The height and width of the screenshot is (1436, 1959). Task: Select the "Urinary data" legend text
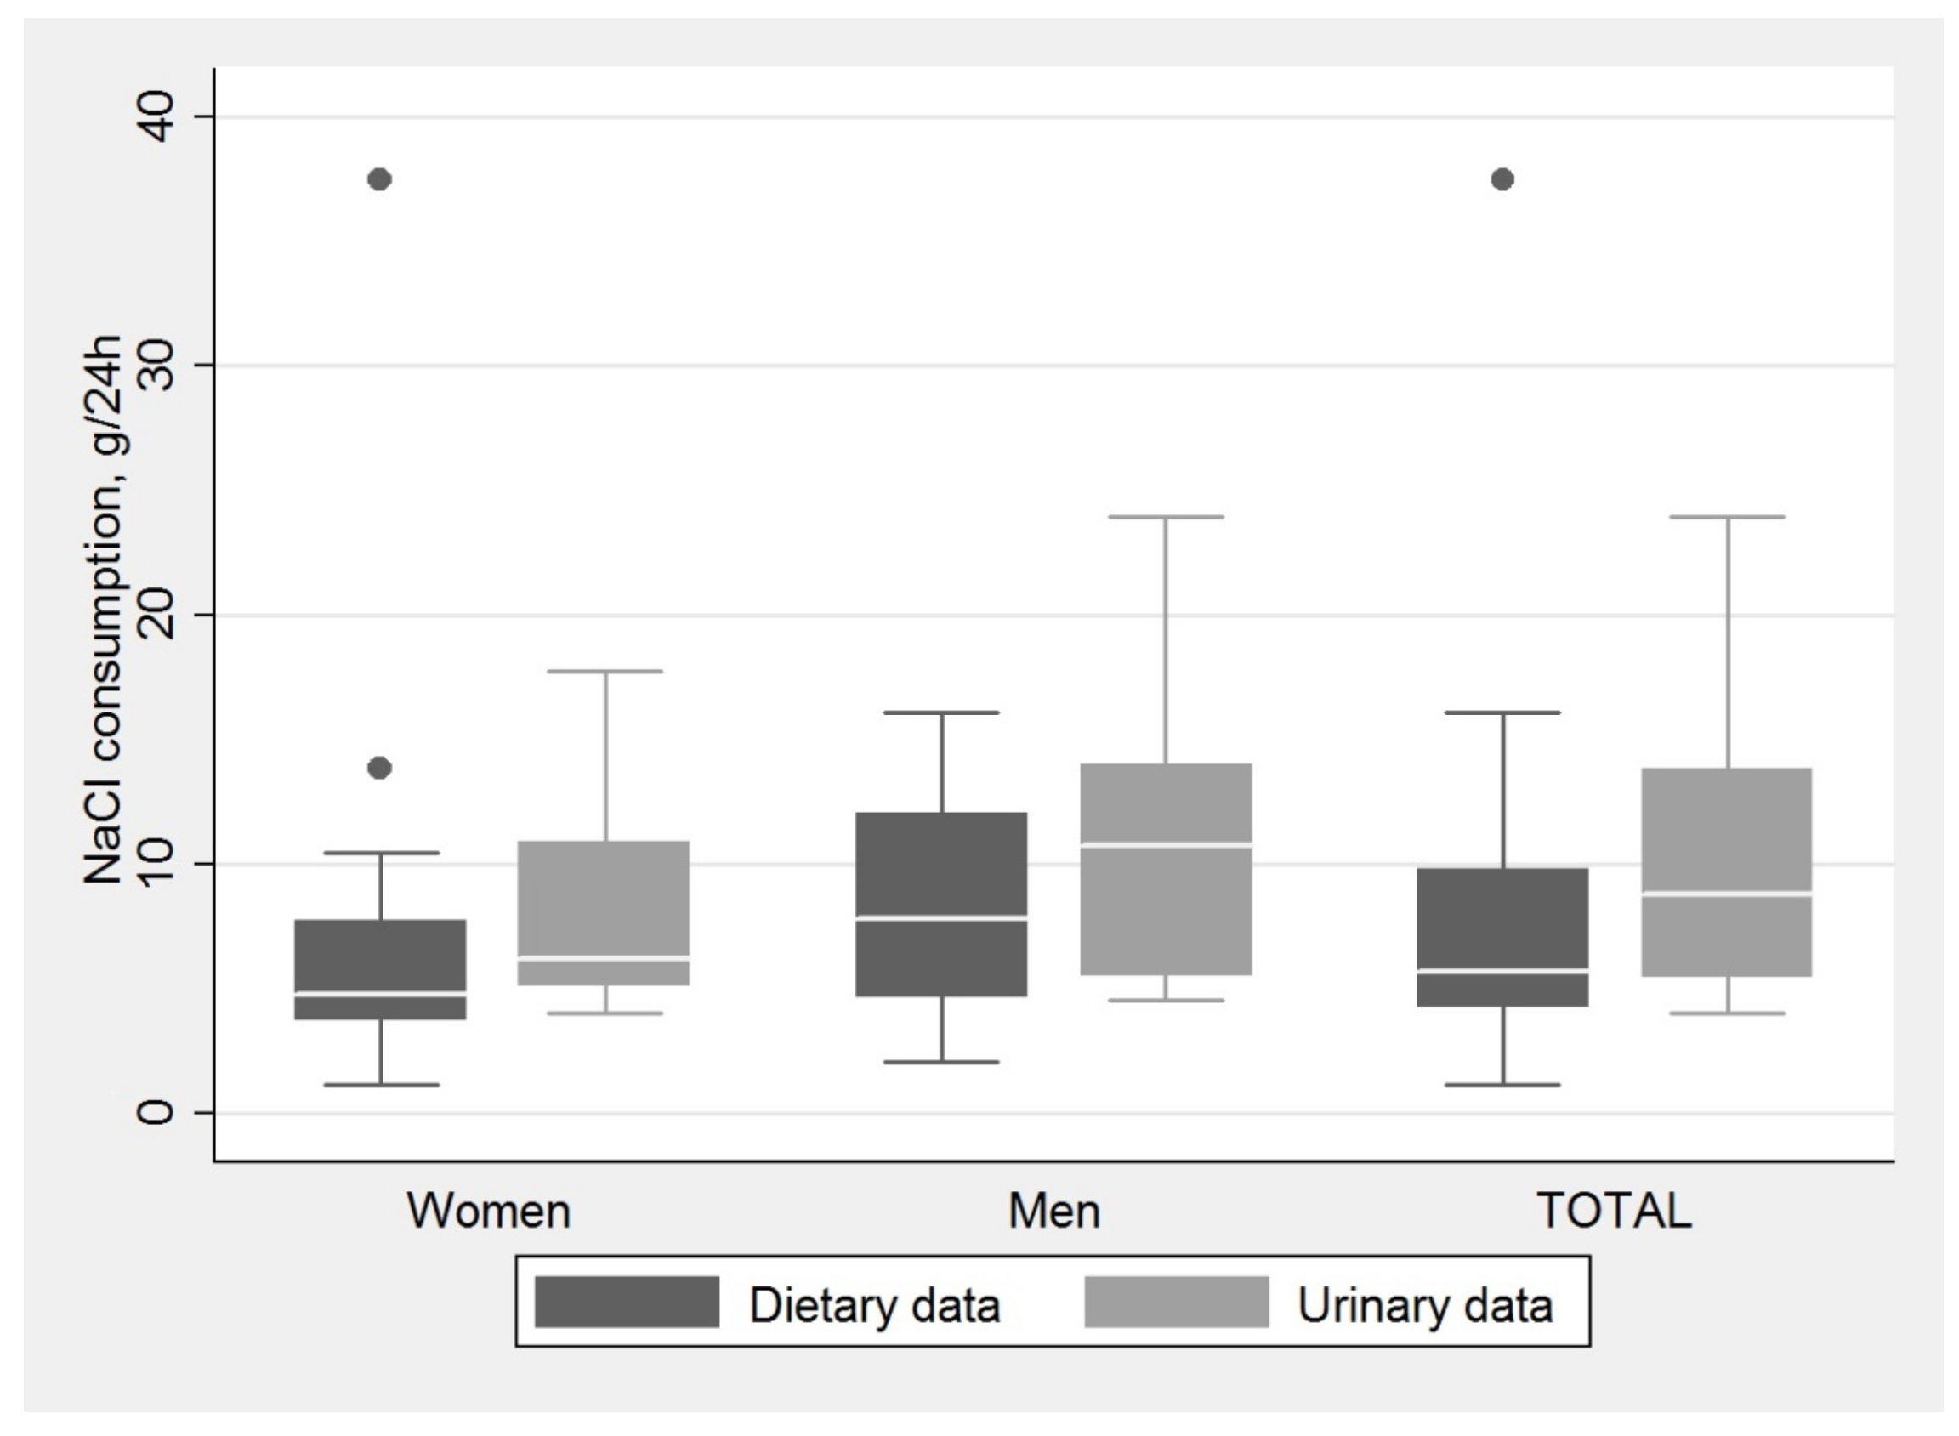tap(1424, 1305)
